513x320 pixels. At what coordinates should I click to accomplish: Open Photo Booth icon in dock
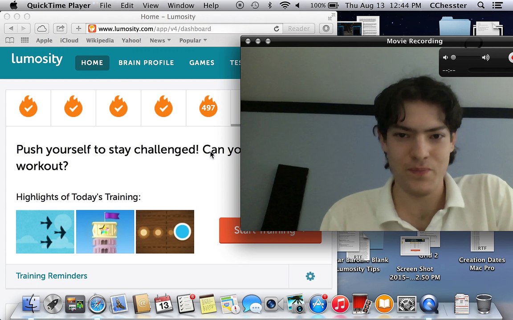click(362, 304)
